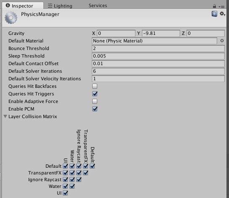229x198 pixels.
Task: Click the Default Solver Iterations label
Action: click(x=35, y=71)
